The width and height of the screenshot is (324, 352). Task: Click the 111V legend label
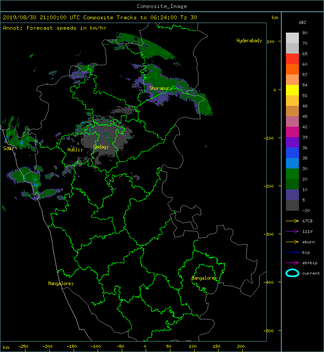point(307,232)
